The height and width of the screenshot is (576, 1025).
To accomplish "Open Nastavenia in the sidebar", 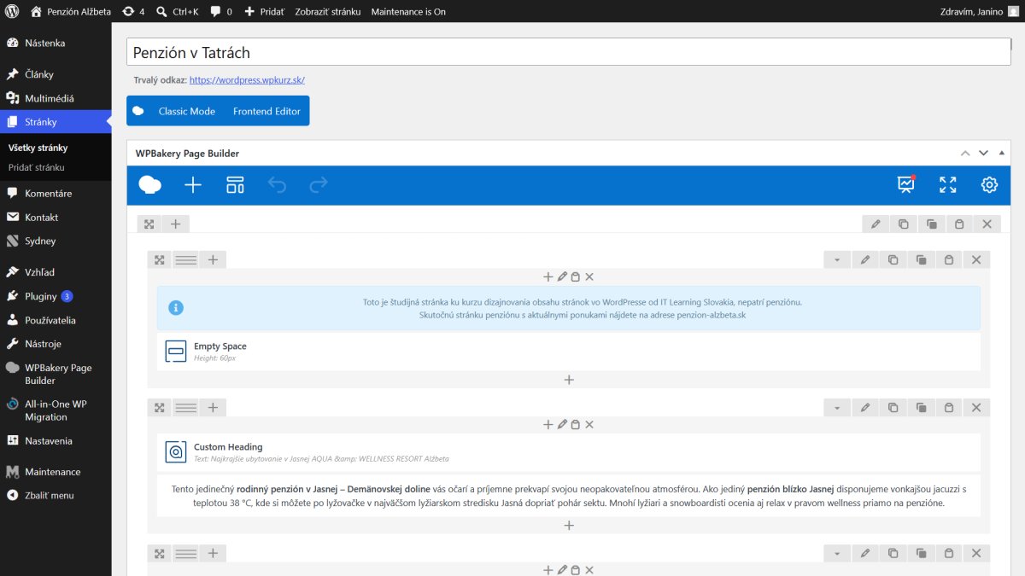I will tap(56, 441).
